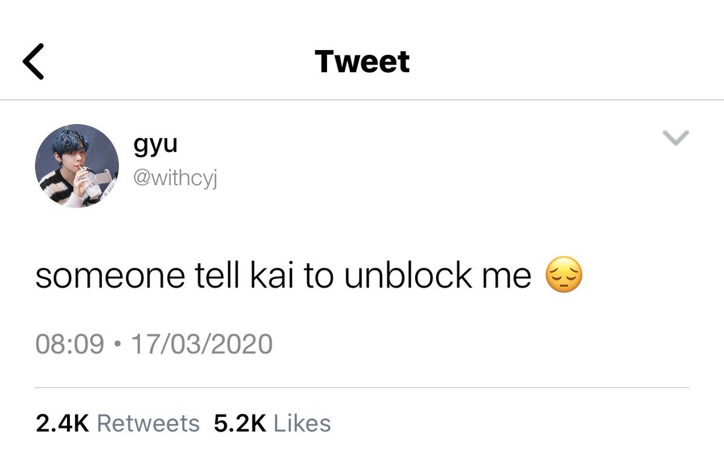Click the Likes label text
Screen dimensions: 724x470
coord(302,423)
